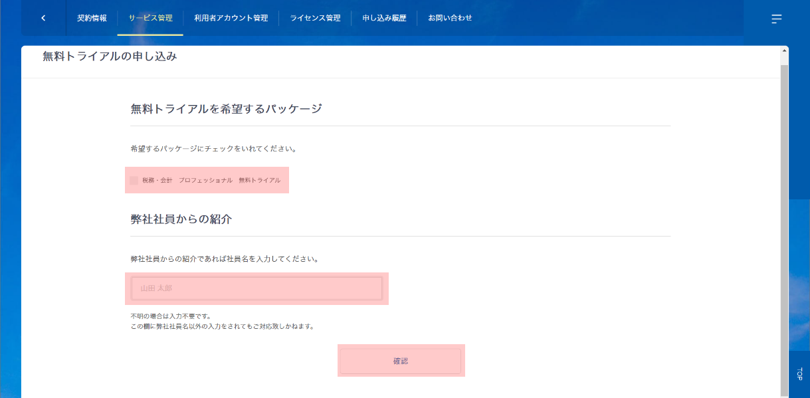Image resolution: width=810 pixels, height=398 pixels.
Task: Open the 申し込み履歴 tab
Action: coord(384,18)
